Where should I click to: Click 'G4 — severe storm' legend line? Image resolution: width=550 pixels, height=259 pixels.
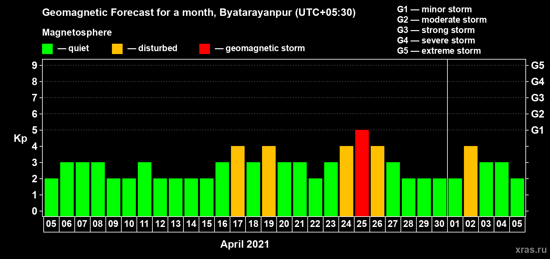pos(436,40)
